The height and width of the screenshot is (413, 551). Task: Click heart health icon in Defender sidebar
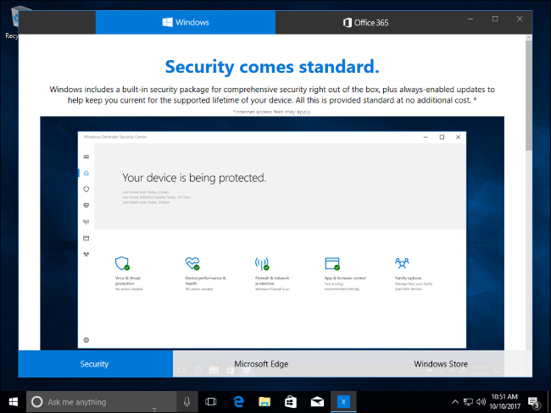pos(86,206)
